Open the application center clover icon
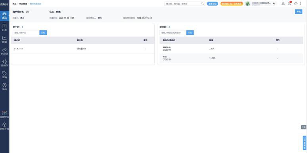This screenshot has height=153, width=307. (x=4, y=114)
